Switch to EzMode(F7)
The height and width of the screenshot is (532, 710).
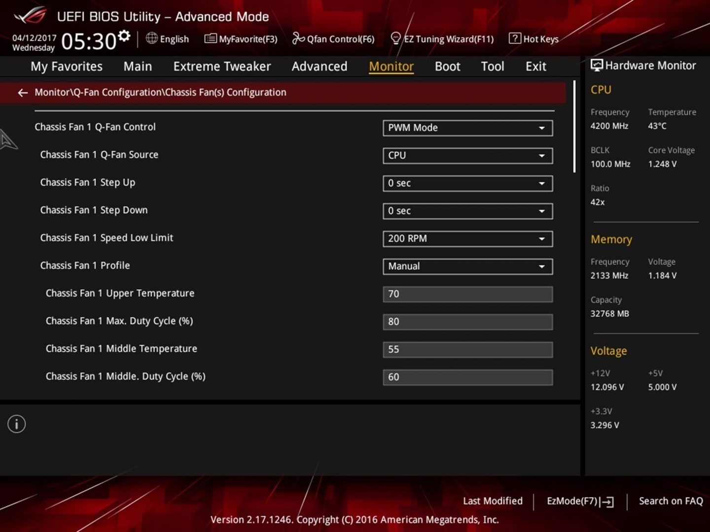pos(580,501)
